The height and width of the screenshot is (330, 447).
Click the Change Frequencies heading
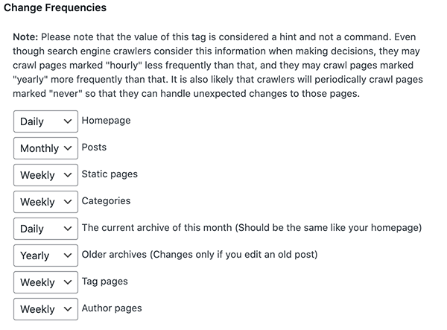60,8
